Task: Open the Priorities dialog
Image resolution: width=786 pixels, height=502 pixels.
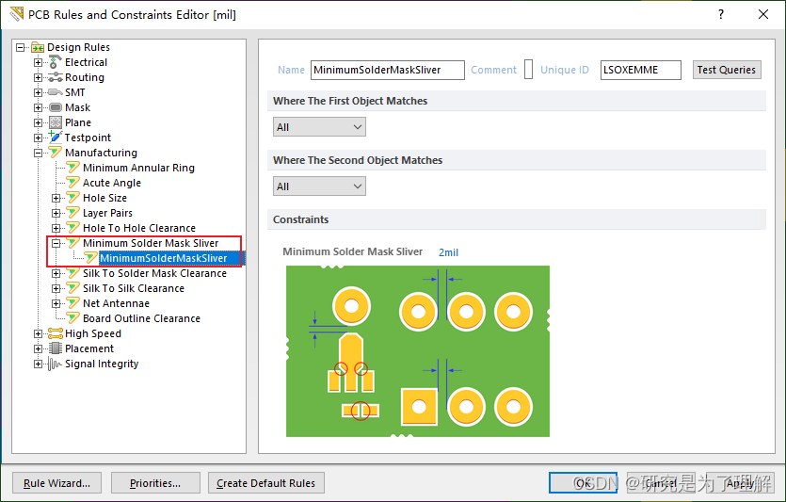Action: [x=155, y=483]
